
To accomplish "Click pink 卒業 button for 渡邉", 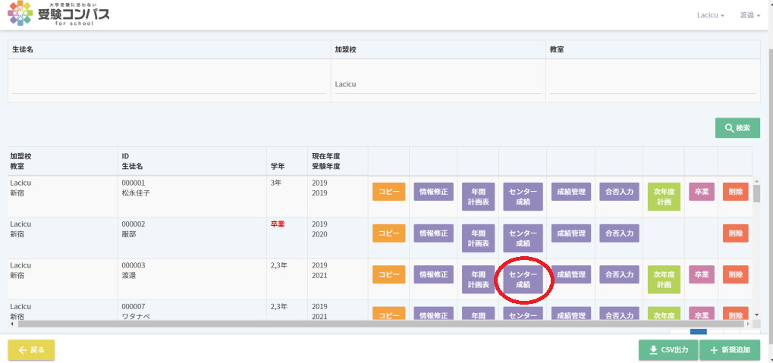I will [701, 274].
